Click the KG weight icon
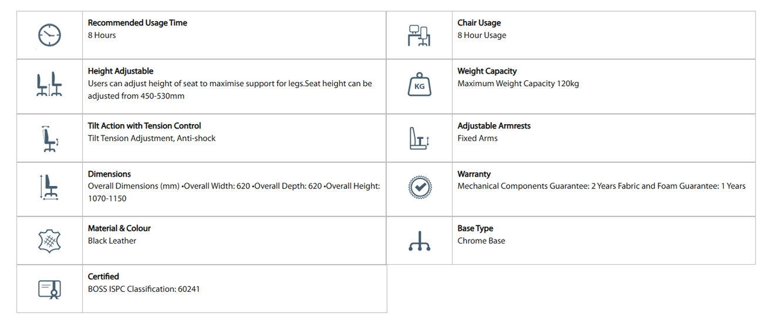The height and width of the screenshot is (325, 763). [419, 85]
